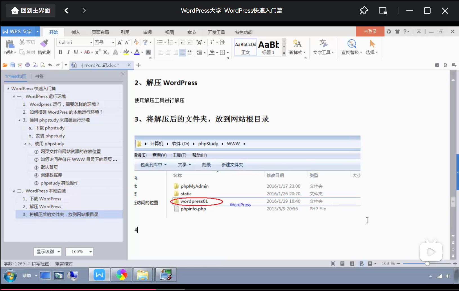Click the Paste clipboard icon
This screenshot has height=291, width=459.
(x=10, y=44)
